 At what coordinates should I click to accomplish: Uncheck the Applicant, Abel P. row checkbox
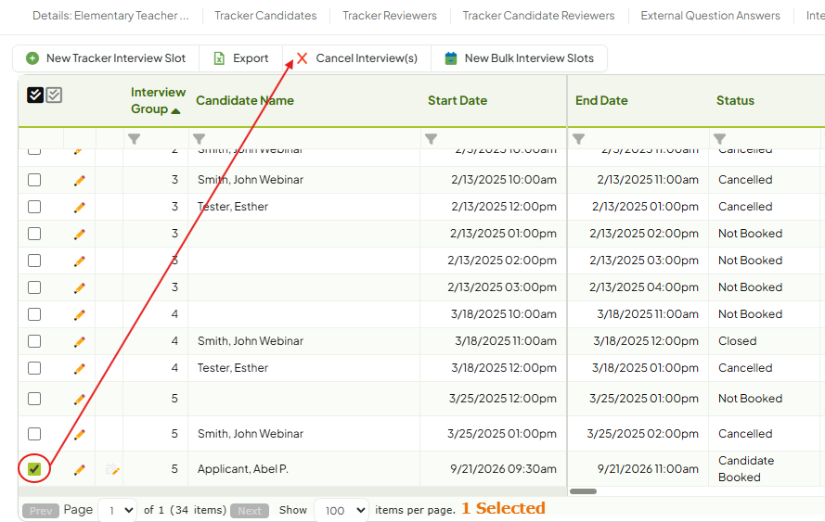34,469
